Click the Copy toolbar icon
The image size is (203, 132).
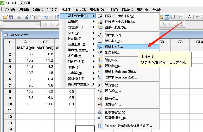pos(33,17)
